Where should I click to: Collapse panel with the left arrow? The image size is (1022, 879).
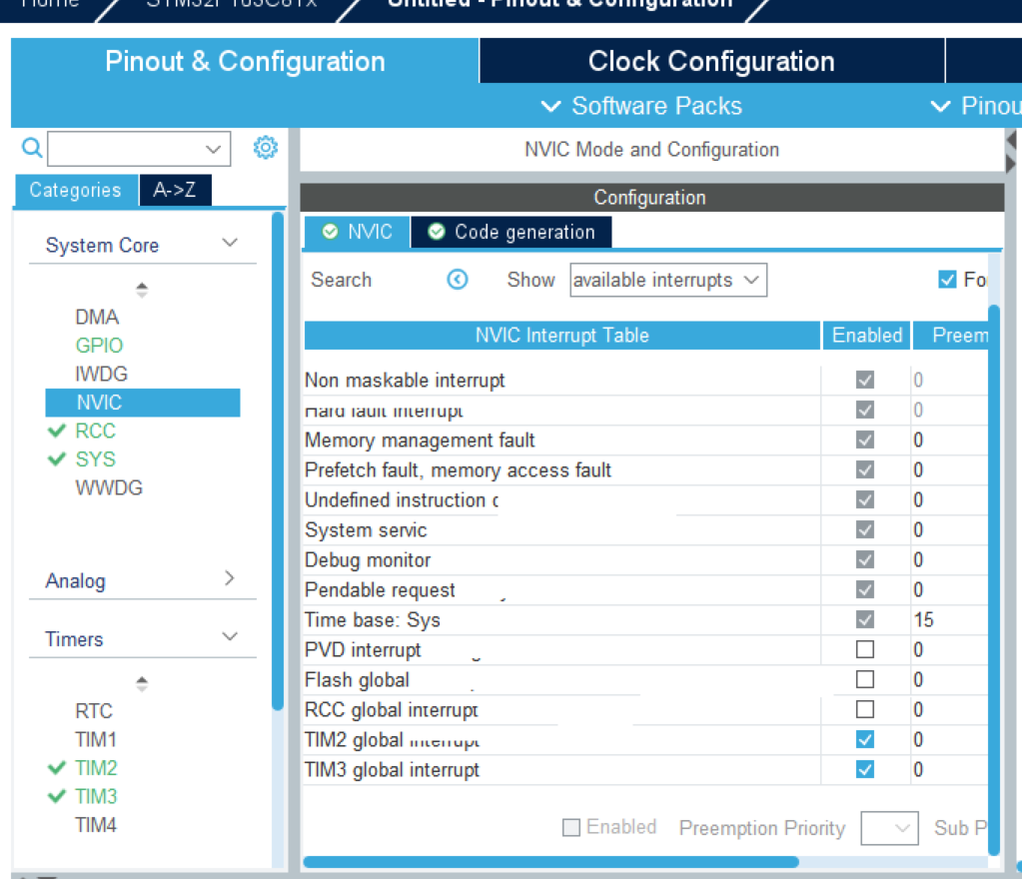click(1012, 140)
